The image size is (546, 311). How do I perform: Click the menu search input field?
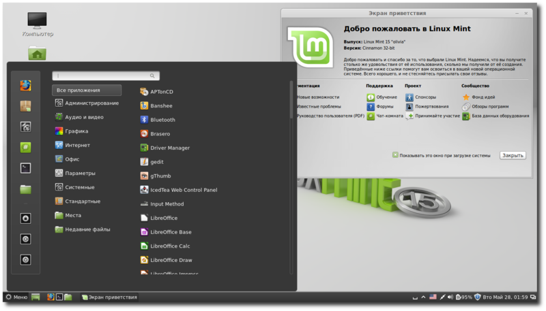point(106,76)
